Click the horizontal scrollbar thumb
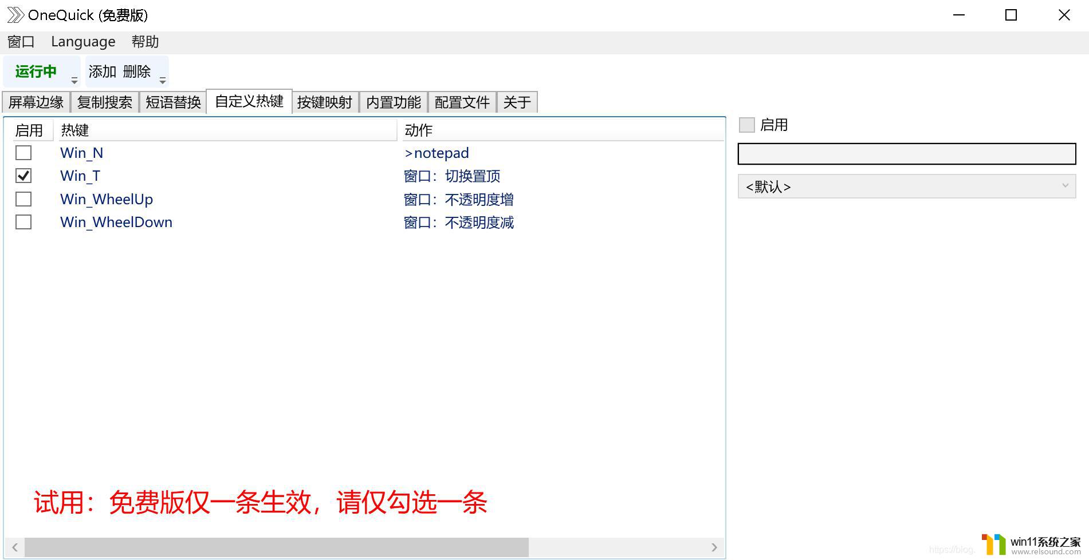Screen dimensions: 1089x560 (277, 547)
